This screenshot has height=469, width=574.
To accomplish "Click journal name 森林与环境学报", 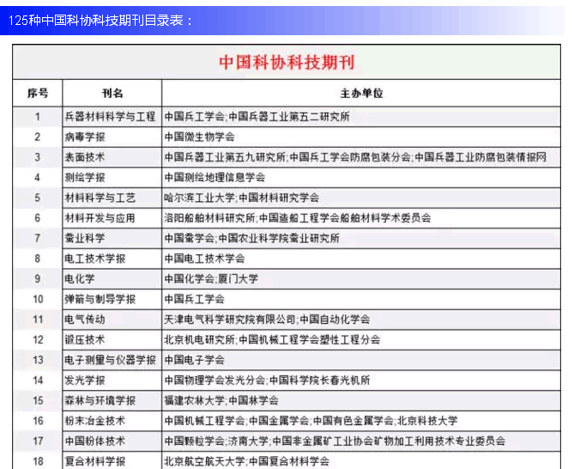I will pyautogui.click(x=100, y=400).
